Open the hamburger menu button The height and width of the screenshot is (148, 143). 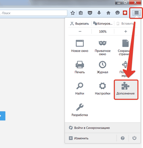click(x=136, y=13)
